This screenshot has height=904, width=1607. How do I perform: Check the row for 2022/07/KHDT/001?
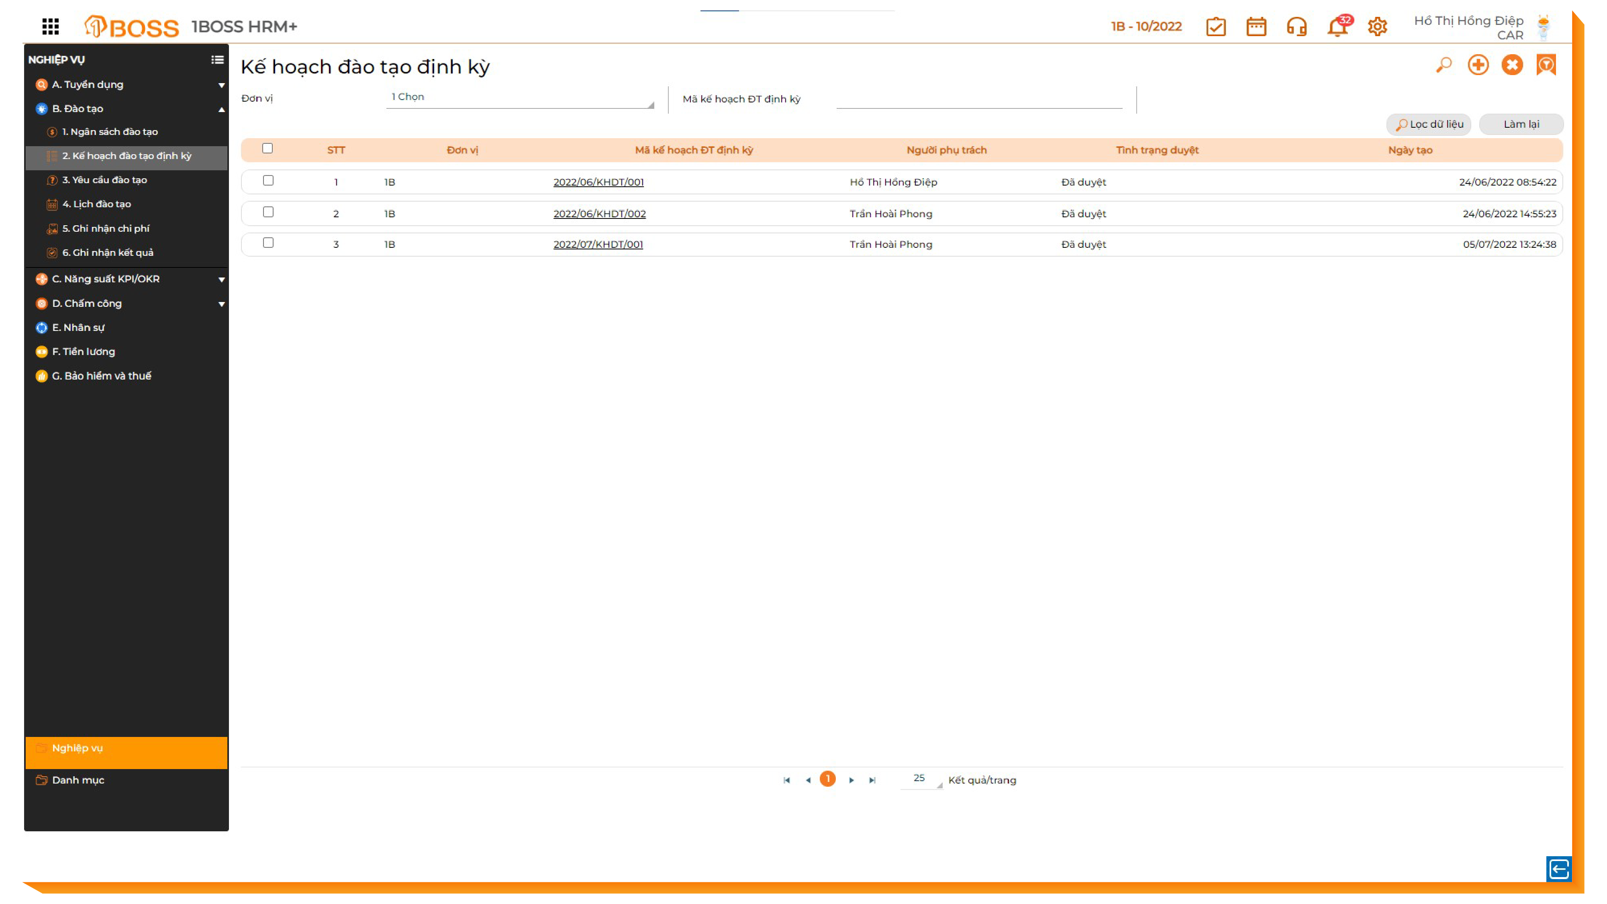pyautogui.click(x=268, y=243)
